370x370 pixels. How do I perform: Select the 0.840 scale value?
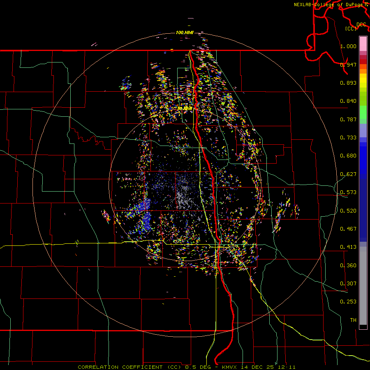348,101
